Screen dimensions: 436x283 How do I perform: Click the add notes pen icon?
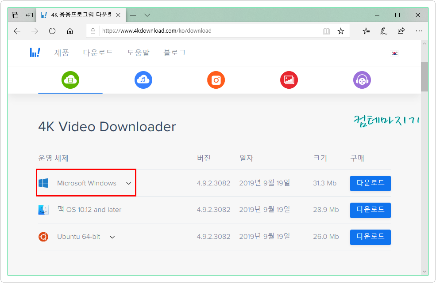click(384, 31)
